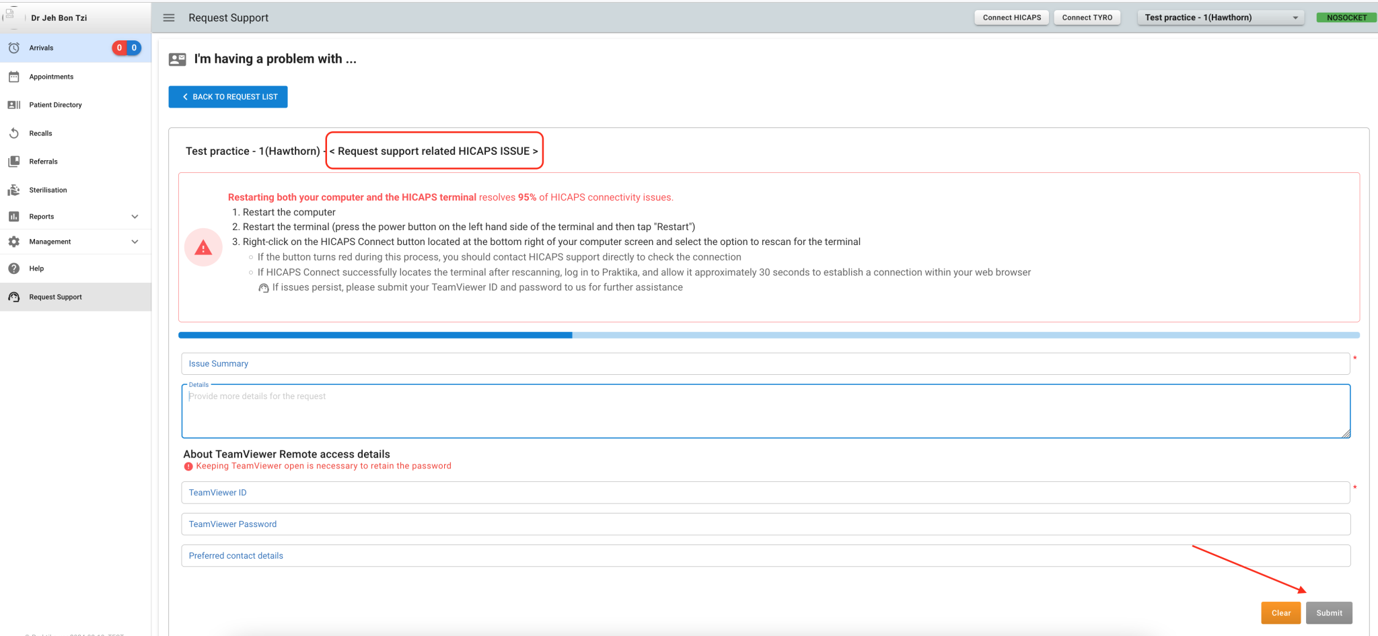Go to Recalls in the sidebar
The height and width of the screenshot is (636, 1378).
click(x=75, y=133)
